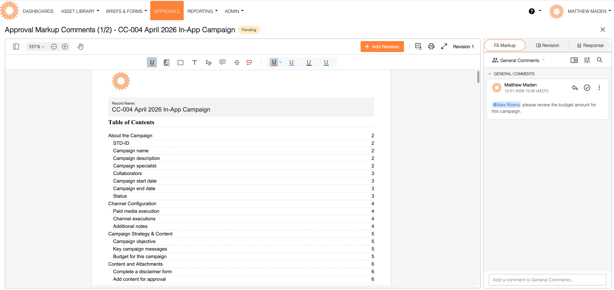Image resolution: width=614 pixels, height=290 pixels.
Task: Collapse the GENERAL COMMENTS section
Action: (490, 74)
